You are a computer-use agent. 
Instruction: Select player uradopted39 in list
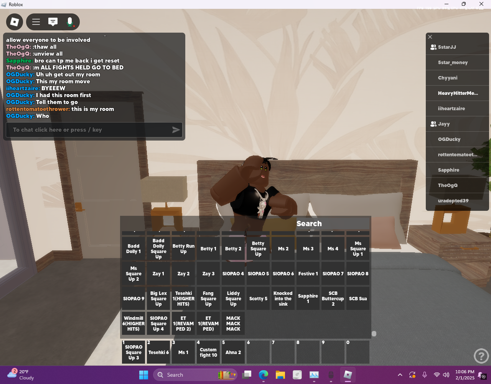[457, 201]
